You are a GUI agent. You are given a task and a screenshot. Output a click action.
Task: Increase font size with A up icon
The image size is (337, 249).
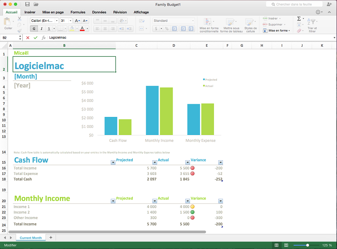tap(77, 21)
